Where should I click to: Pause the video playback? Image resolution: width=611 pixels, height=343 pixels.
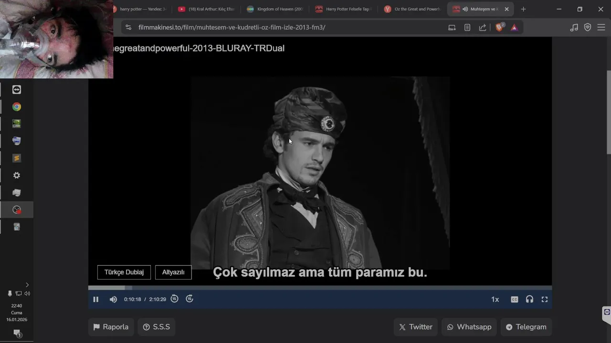95,299
